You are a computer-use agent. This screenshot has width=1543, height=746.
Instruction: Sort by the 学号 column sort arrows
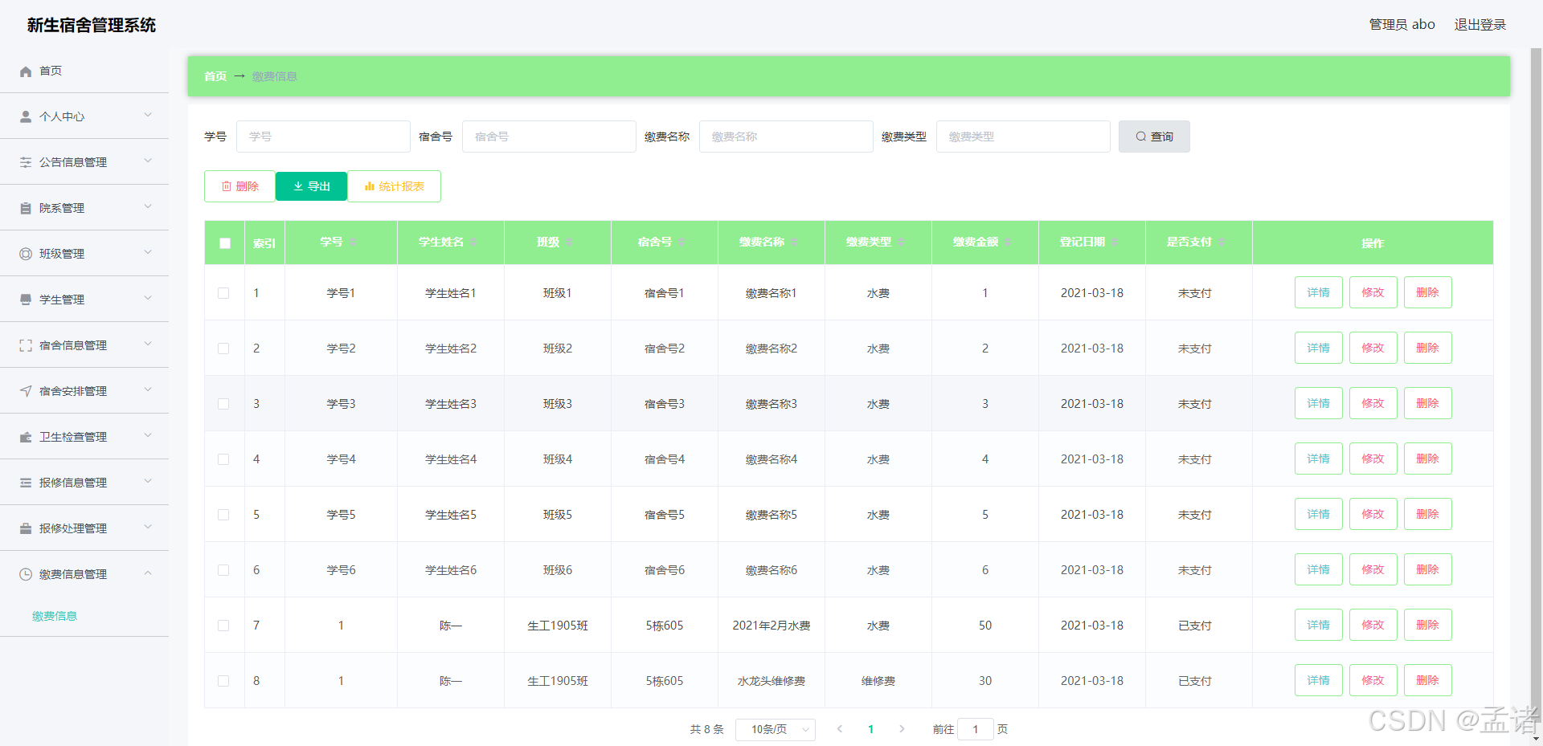[x=353, y=243]
